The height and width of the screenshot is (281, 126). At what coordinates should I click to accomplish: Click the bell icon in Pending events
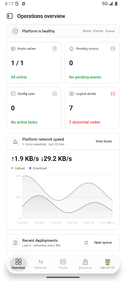click(71, 49)
